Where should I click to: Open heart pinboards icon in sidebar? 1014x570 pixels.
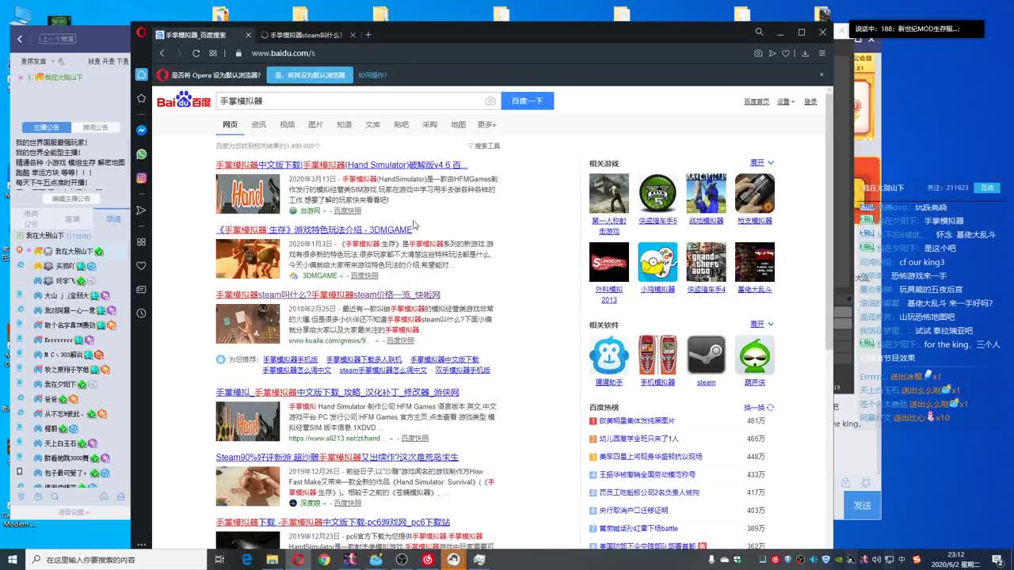coord(141,265)
